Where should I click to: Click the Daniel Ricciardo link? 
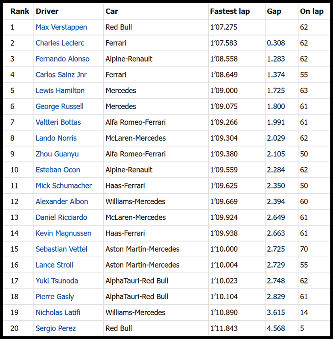click(61, 218)
